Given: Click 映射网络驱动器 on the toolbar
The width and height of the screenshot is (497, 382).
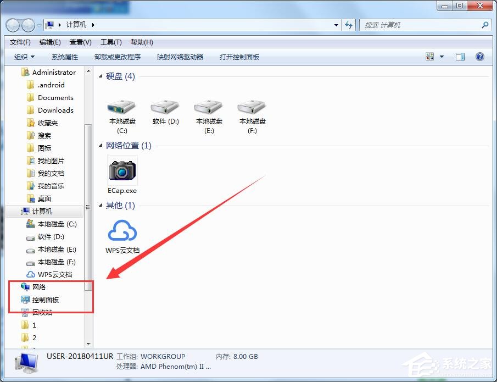Looking at the screenshot, I should tap(179, 56).
